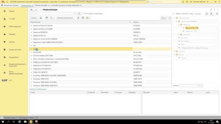
Task: Click the edit pencil icon in toolbar
Action: tap(83, 18)
